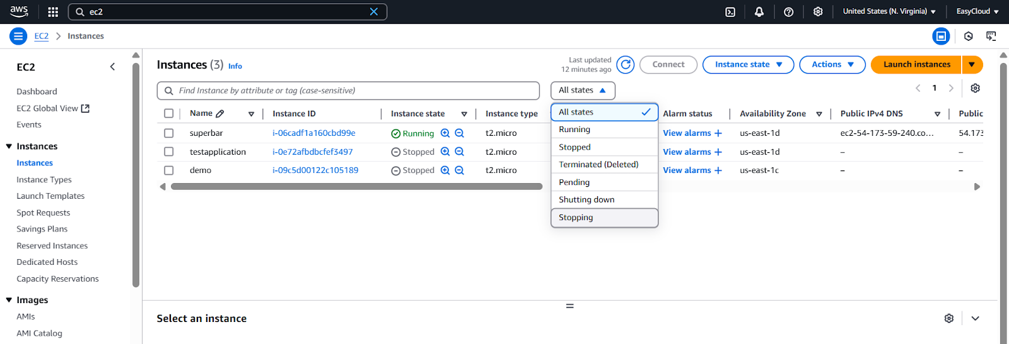The height and width of the screenshot is (344, 1009).
Task: Open the Info link beside Instances
Action: (x=235, y=66)
